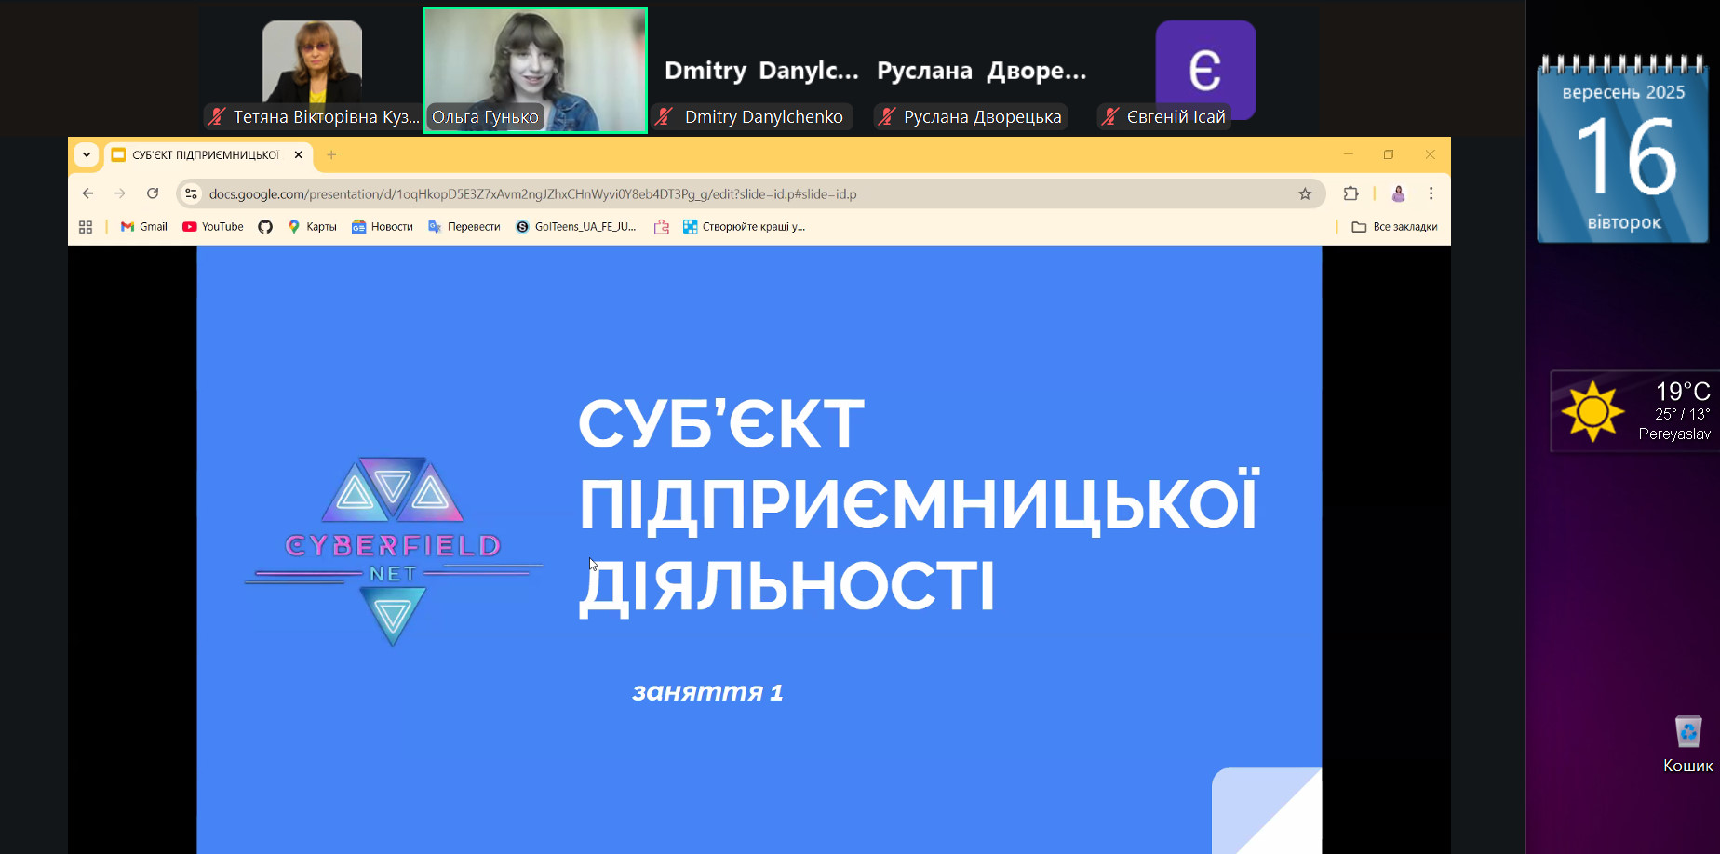
Task: Open the Extensions puzzle icon
Action: pyautogui.click(x=1350, y=193)
